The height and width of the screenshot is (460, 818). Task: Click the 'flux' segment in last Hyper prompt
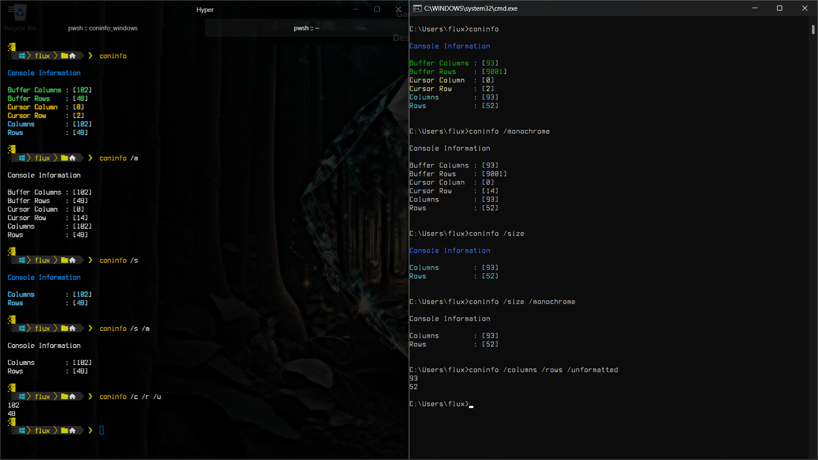point(42,431)
